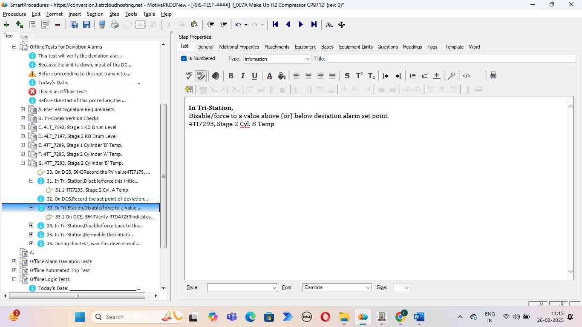Go to next step with the right blue arrow

coord(301,25)
